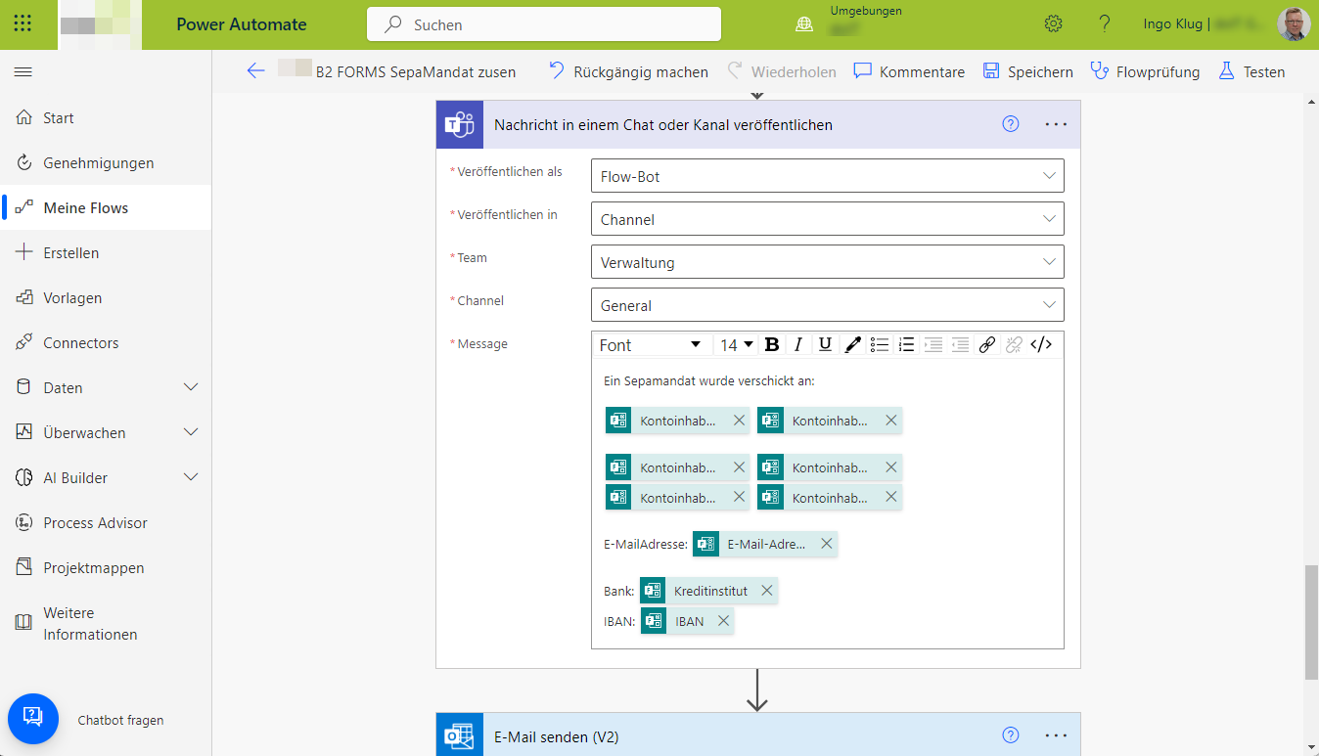Go back with the left arrow icon
Image resolution: width=1319 pixels, height=756 pixels.
click(x=255, y=71)
